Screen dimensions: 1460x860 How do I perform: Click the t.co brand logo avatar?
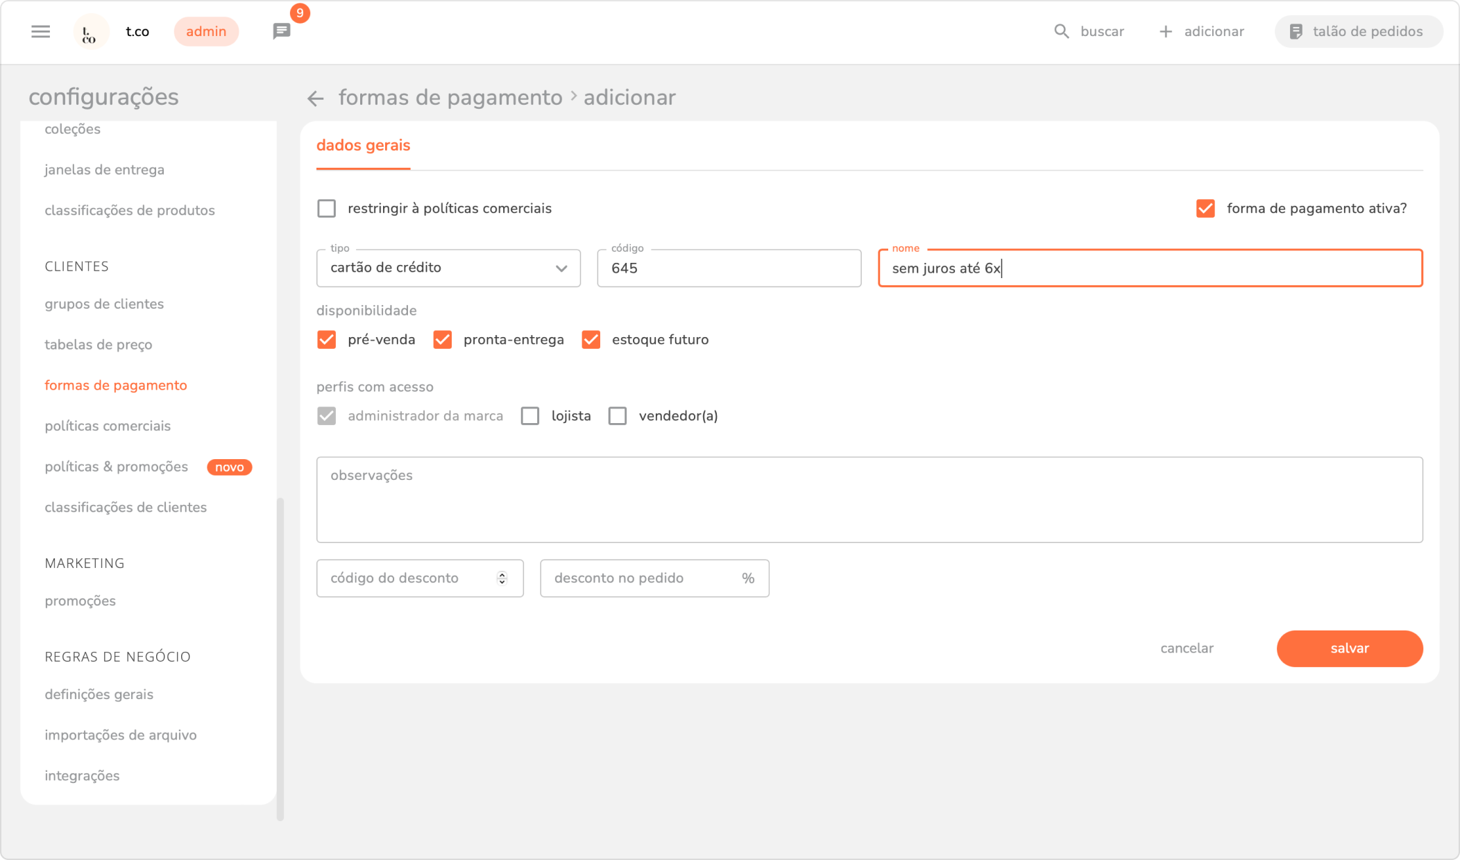pyautogui.click(x=90, y=32)
